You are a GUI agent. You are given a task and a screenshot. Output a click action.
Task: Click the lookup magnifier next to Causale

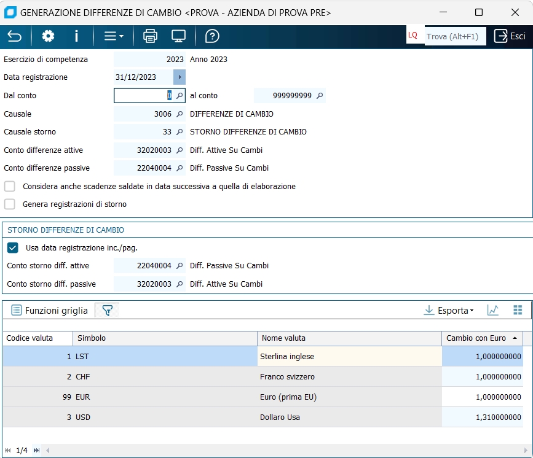coord(180,114)
